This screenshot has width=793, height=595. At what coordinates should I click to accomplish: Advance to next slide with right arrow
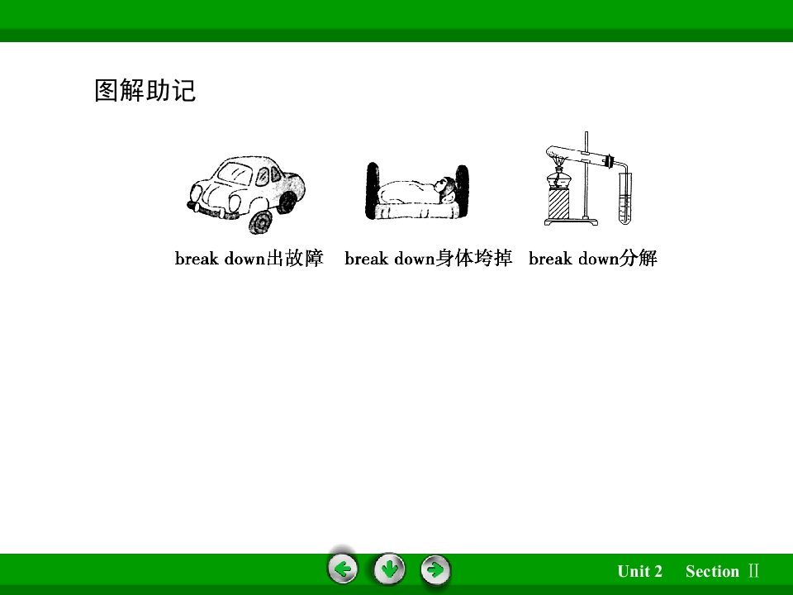[435, 569]
